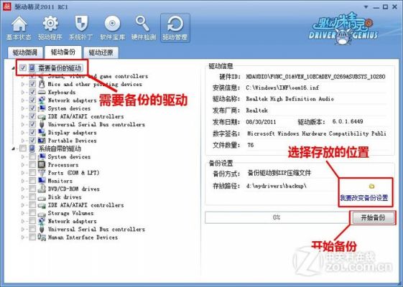Click the Monitors device icon
Viewport: 403px width, 287px height.
click(x=42, y=181)
